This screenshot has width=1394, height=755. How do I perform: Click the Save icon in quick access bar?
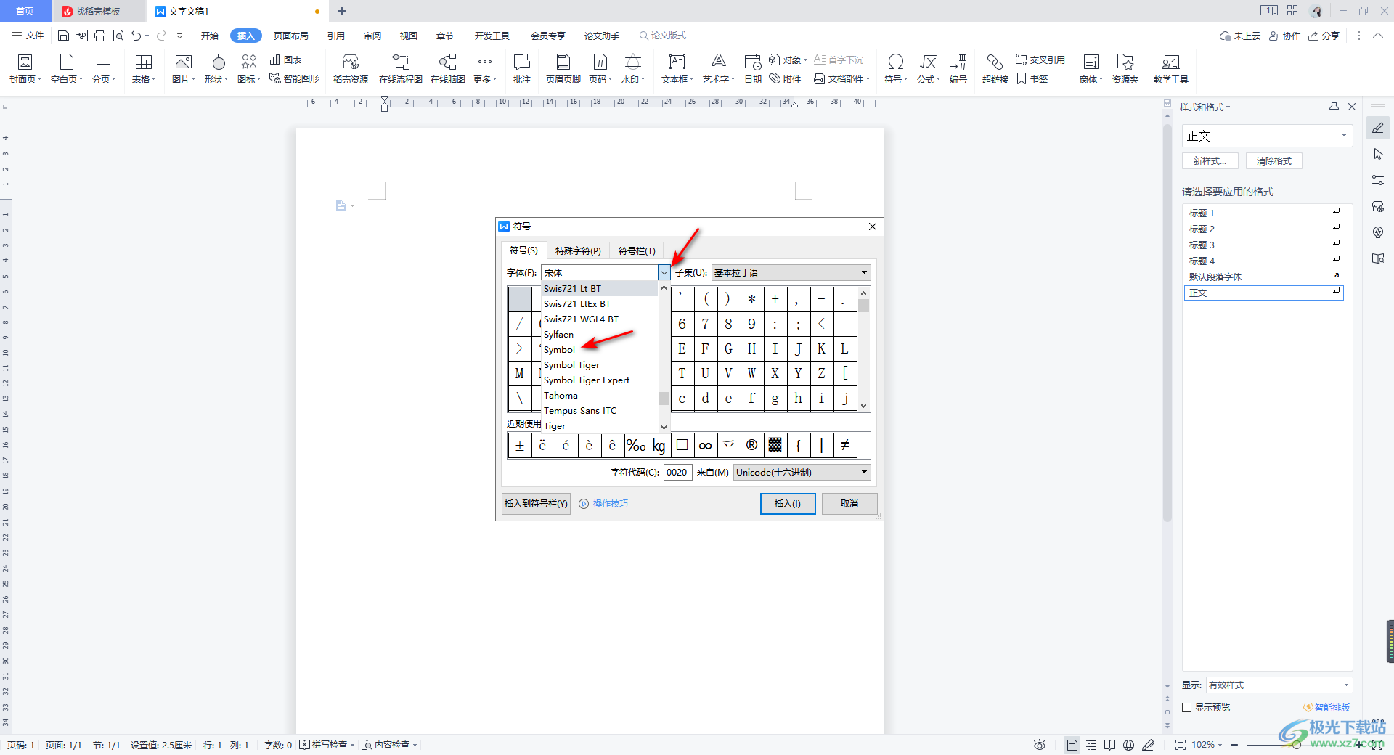click(63, 36)
